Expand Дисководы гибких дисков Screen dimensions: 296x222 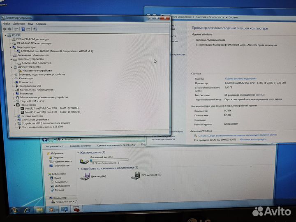tap(11, 55)
